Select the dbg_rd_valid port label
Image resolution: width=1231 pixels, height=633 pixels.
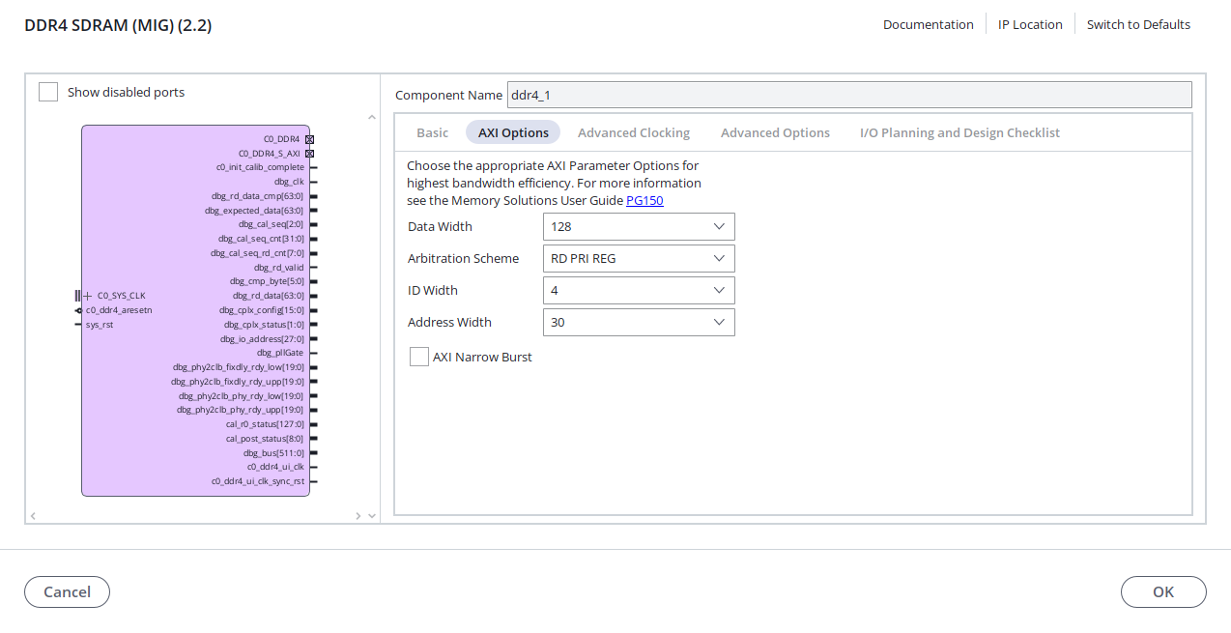pyautogui.click(x=279, y=268)
